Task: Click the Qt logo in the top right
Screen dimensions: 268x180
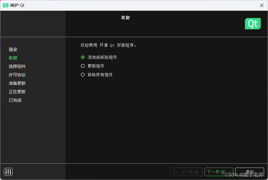Action: pos(253,24)
